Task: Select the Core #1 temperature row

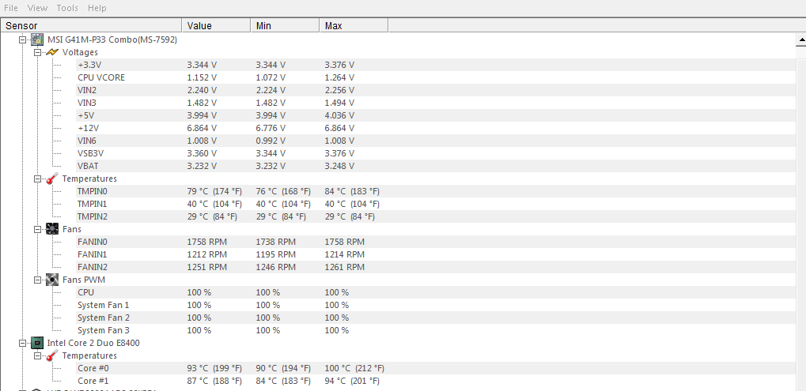Action: coord(434,381)
